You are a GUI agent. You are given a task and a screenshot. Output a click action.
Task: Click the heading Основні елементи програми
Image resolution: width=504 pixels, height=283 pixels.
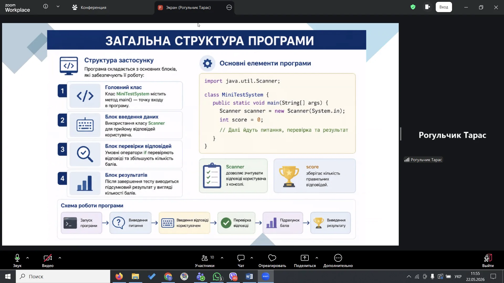(265, 63)
